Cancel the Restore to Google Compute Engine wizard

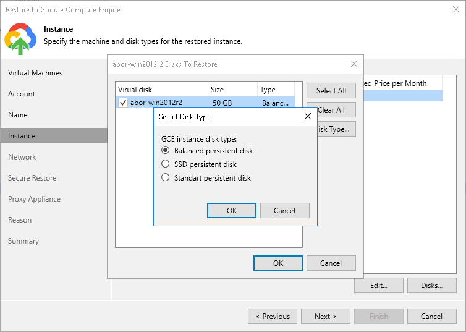click(432, 317)
